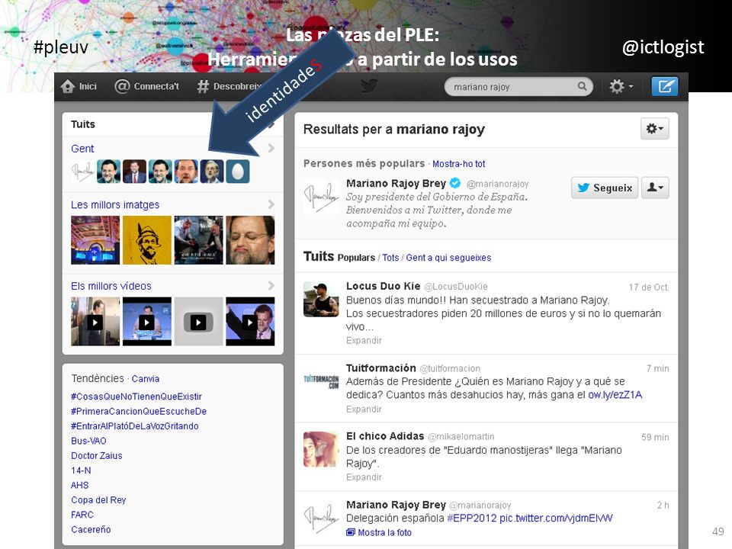Click the #EPP2012 hashtag
This screenshot has height=549, width=732.
471,518
